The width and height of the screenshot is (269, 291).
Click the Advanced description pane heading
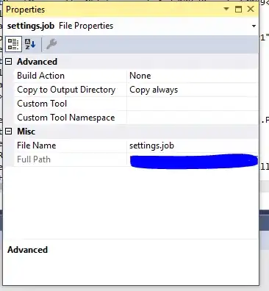tap(27, 250)
